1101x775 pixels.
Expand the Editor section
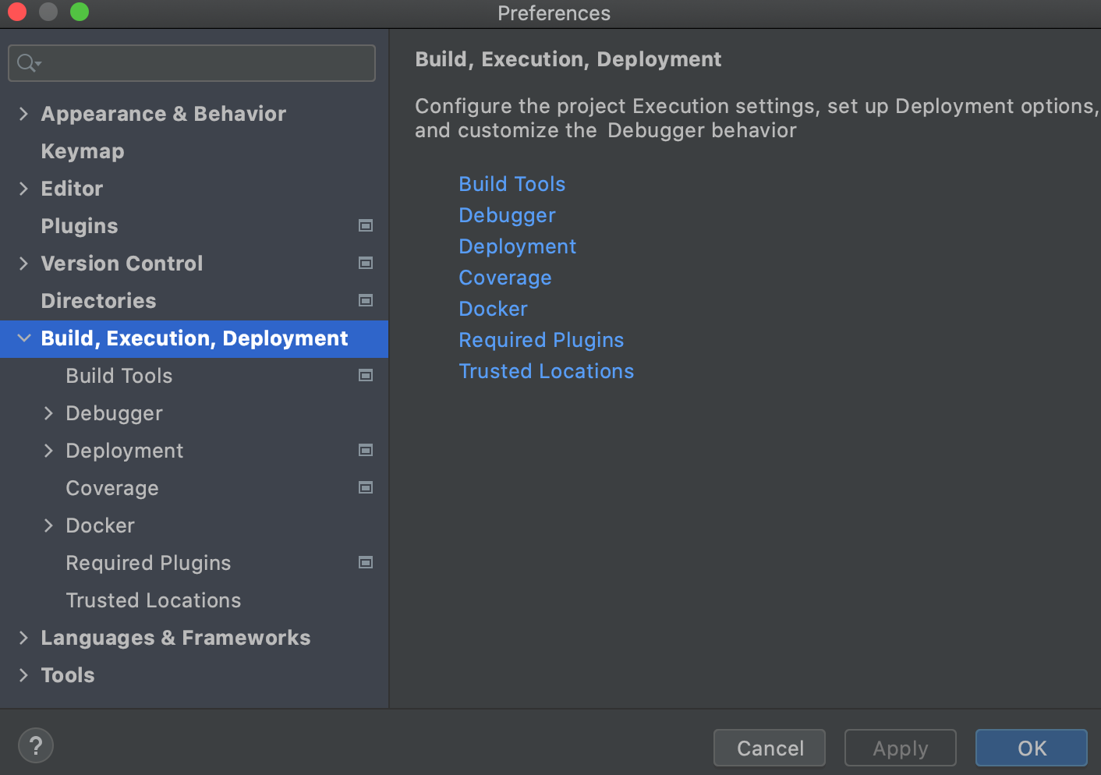[x=23, y=188]
